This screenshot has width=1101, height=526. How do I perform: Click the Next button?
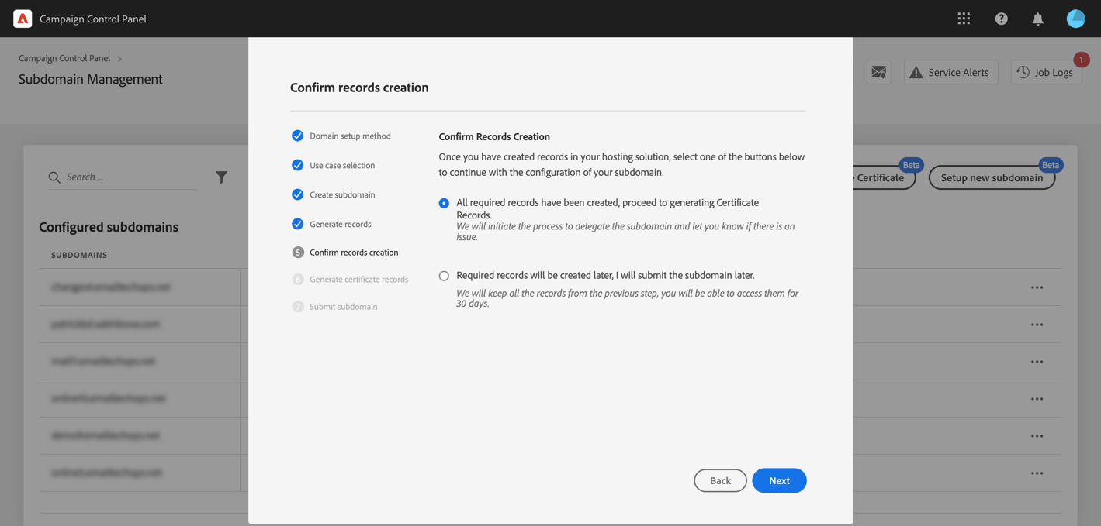coord(779,480)
